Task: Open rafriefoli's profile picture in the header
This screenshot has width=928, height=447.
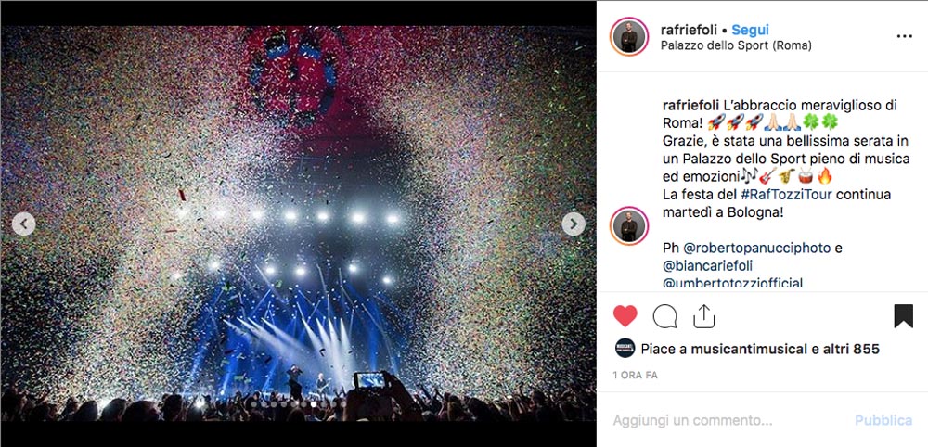Action: click(629, 37)
